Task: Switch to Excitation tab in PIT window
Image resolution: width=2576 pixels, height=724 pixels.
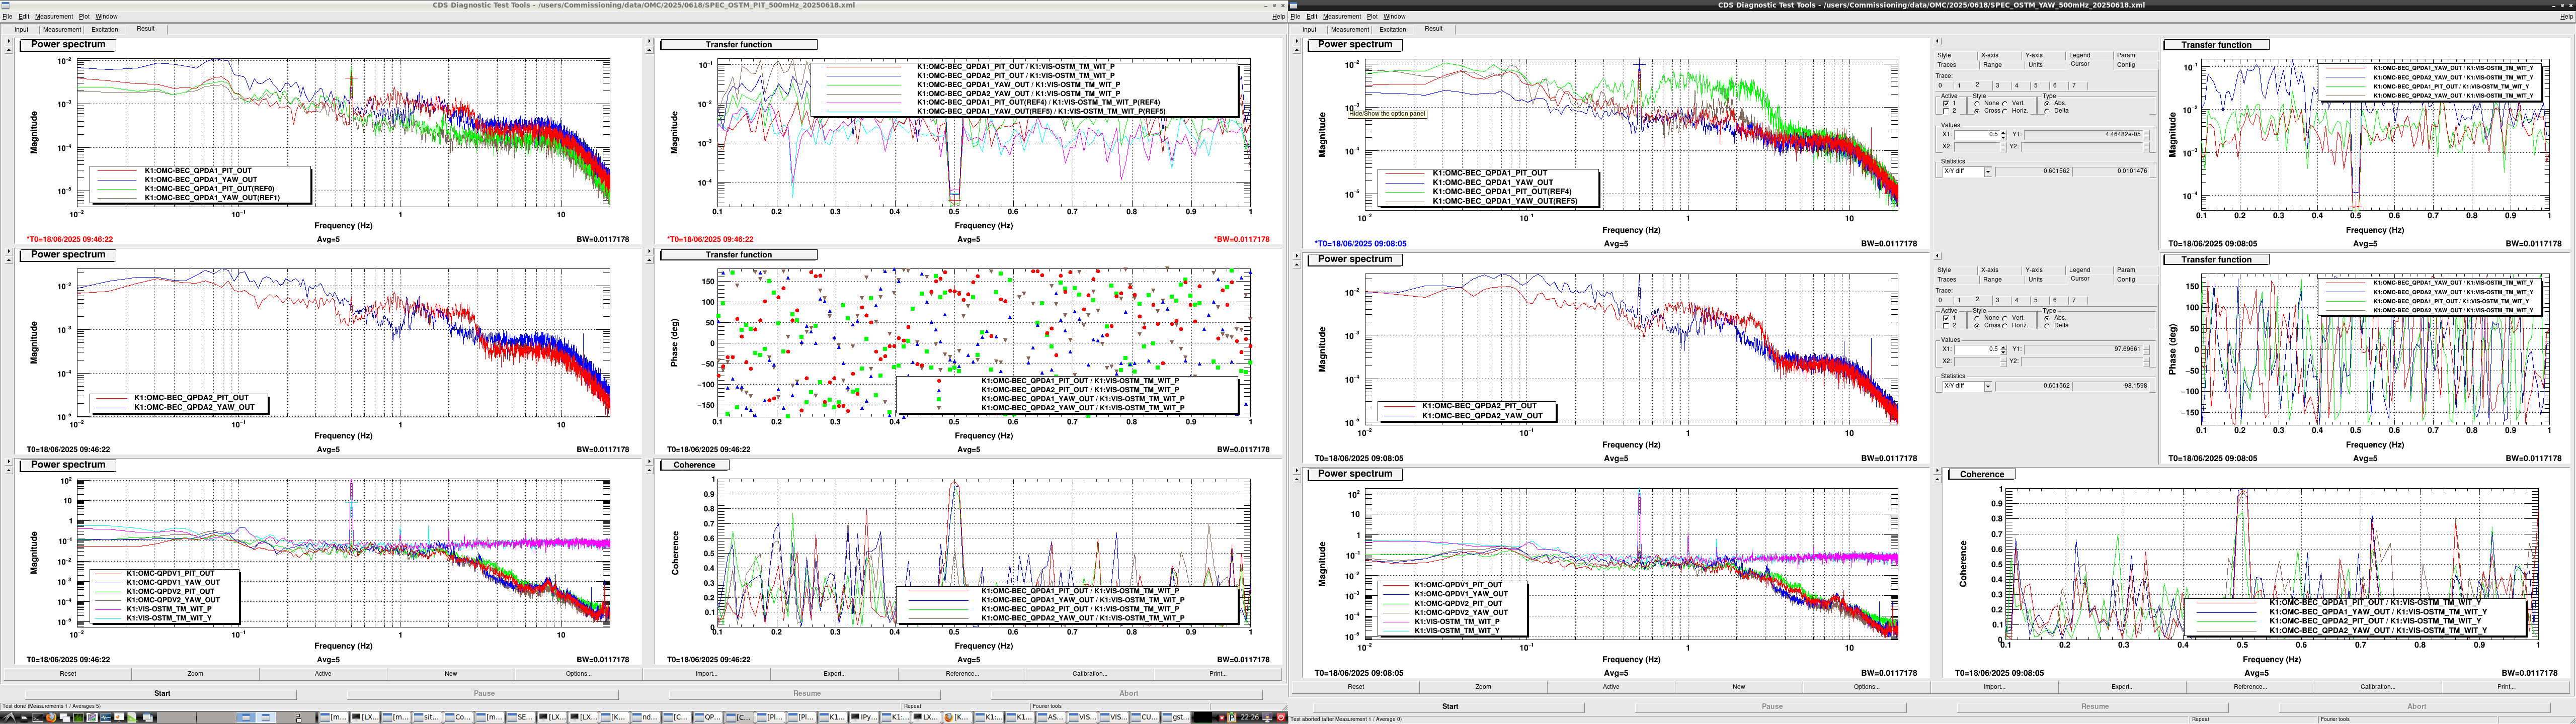Action: coord(105,29)
